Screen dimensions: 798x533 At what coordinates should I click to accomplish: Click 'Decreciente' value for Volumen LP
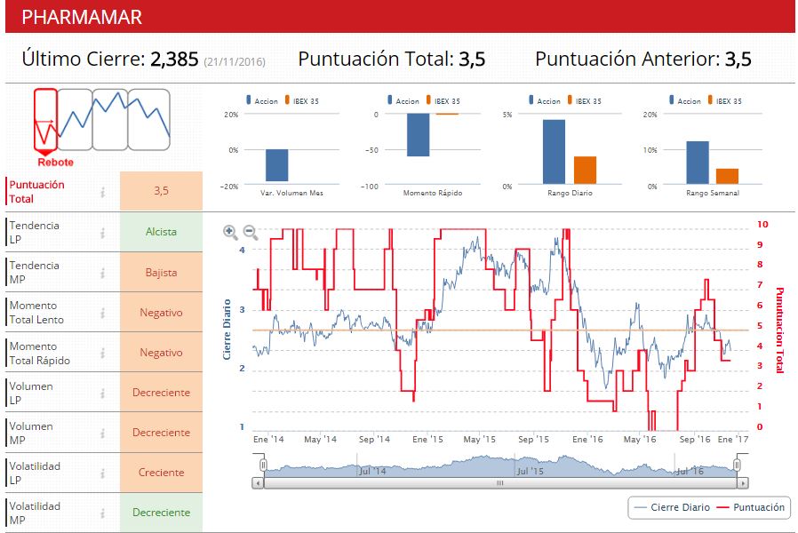pyautogui.click(x=162, y=393)
